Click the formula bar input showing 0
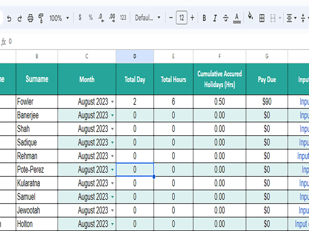The image size is (309, 231). pos(158,42)
